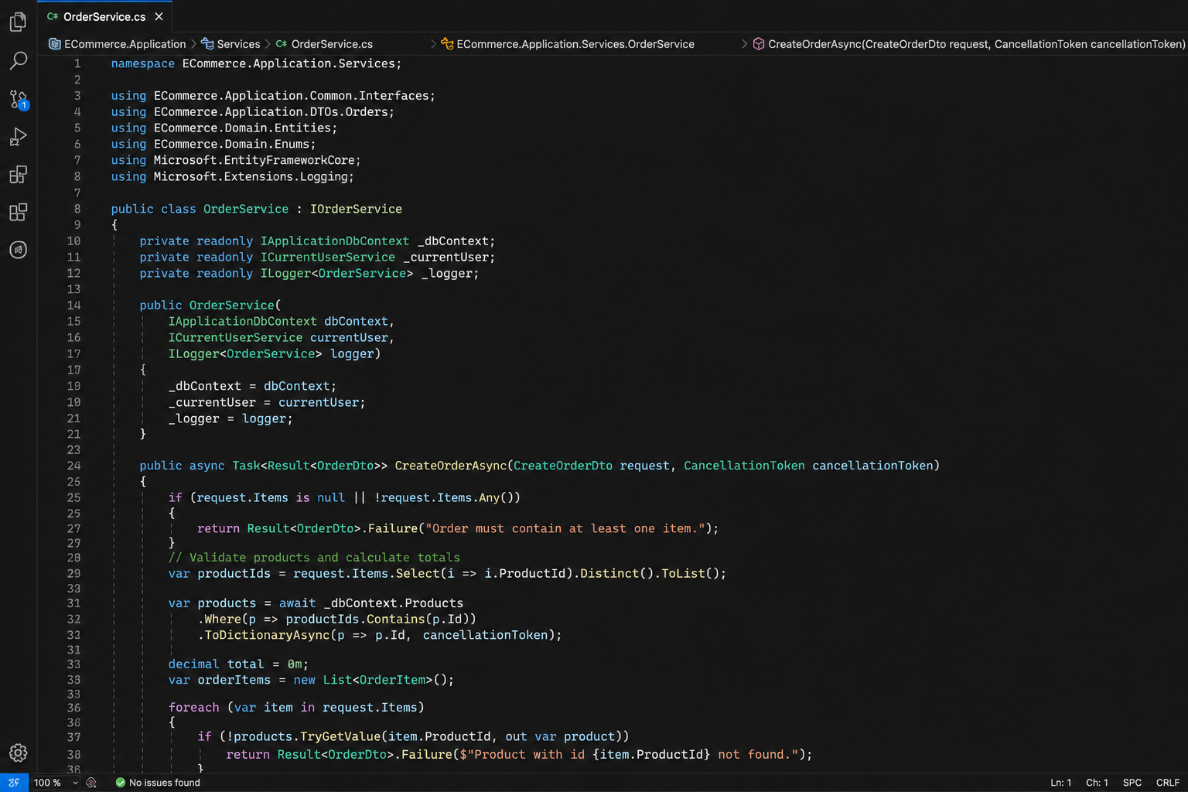Click the '_logger = logger;' assignment line
Image resolution: width=1188 pixels, height=792 pixels.
coord(230,418)
